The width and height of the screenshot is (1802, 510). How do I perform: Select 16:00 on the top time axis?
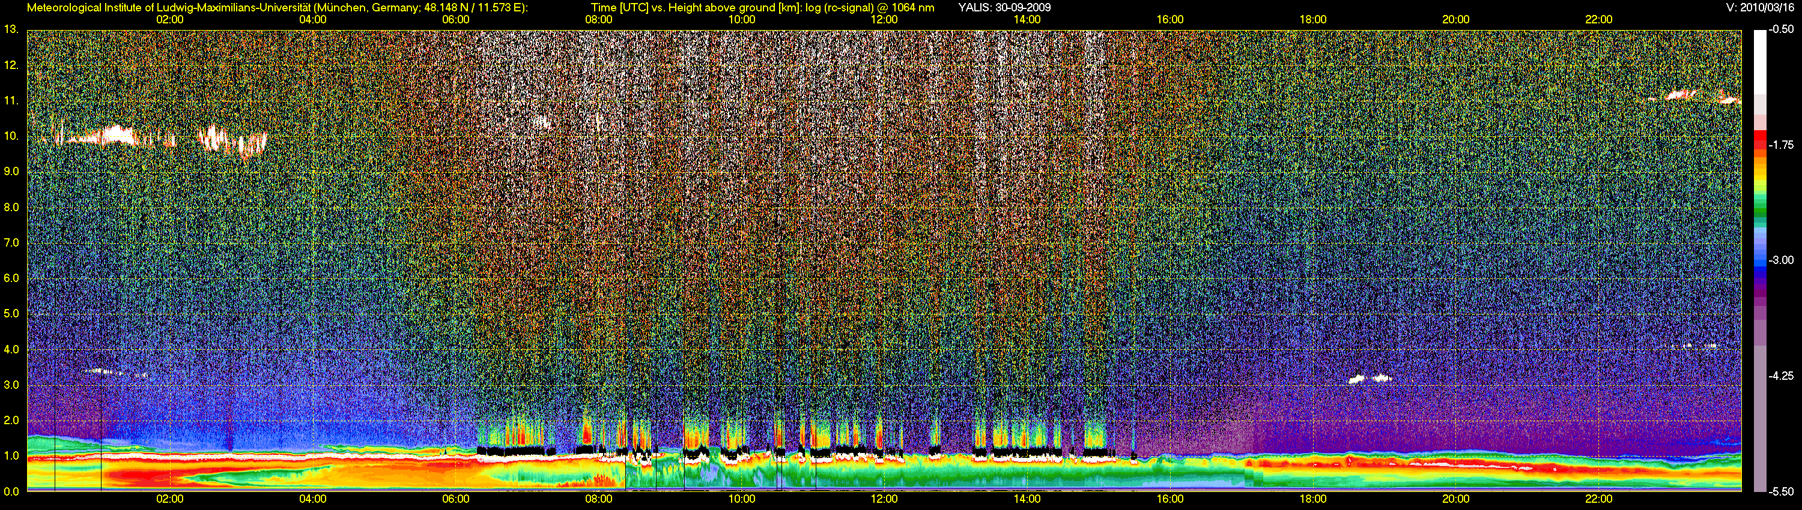pos(1170,20)
